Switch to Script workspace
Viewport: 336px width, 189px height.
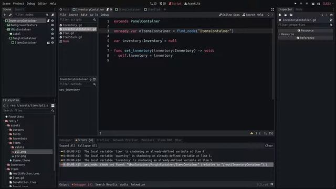[175, 4]
